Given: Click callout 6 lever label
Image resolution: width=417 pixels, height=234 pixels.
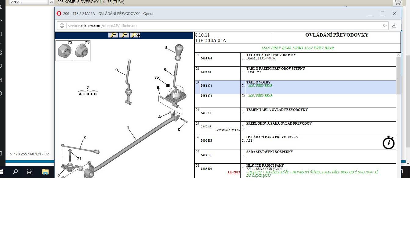Looking at the screenshot, I should 165,69.
